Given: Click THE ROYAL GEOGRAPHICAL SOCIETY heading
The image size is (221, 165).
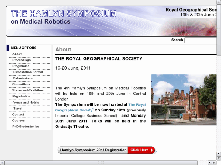Looking at the screenshot, I should pyautogui.click(x=99, y=59).
